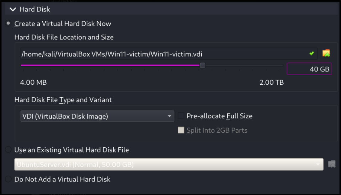Click the 4.00 MB minimum size label
Screen dimensions: 341x195
tap(33, 82)
